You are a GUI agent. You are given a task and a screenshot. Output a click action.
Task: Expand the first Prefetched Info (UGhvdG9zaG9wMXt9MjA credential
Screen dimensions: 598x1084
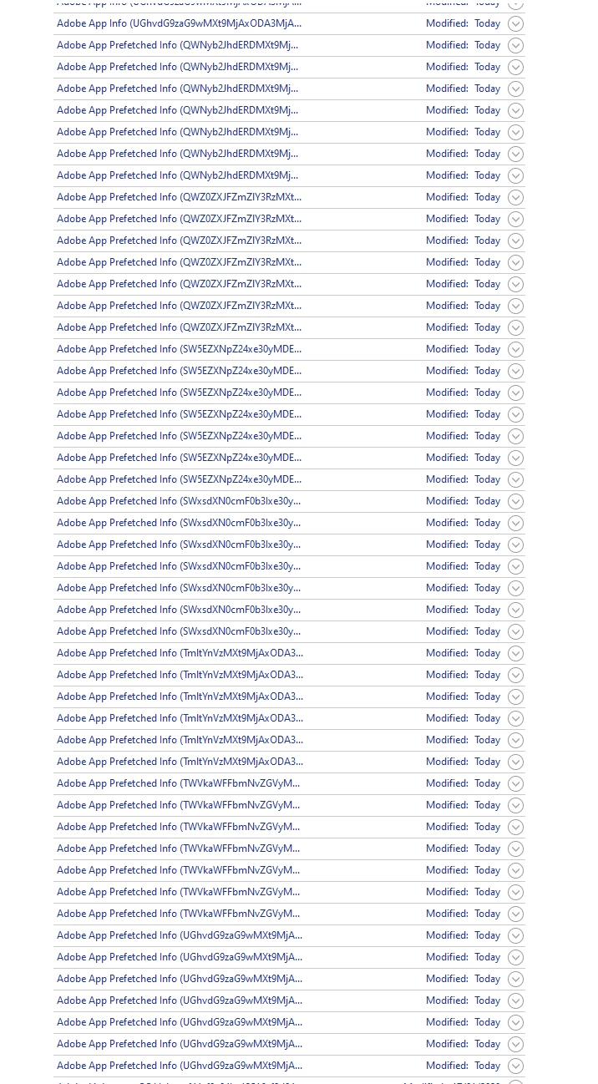[515, 935]
